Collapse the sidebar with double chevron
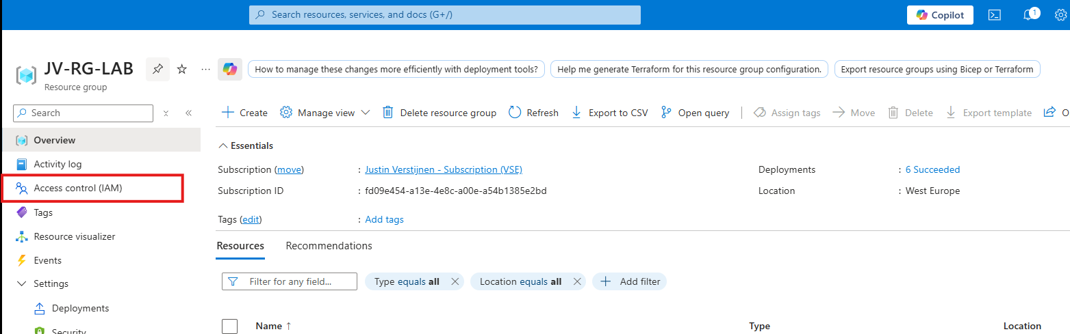Viewport: 1070px width, 334px height. (188, 113)
